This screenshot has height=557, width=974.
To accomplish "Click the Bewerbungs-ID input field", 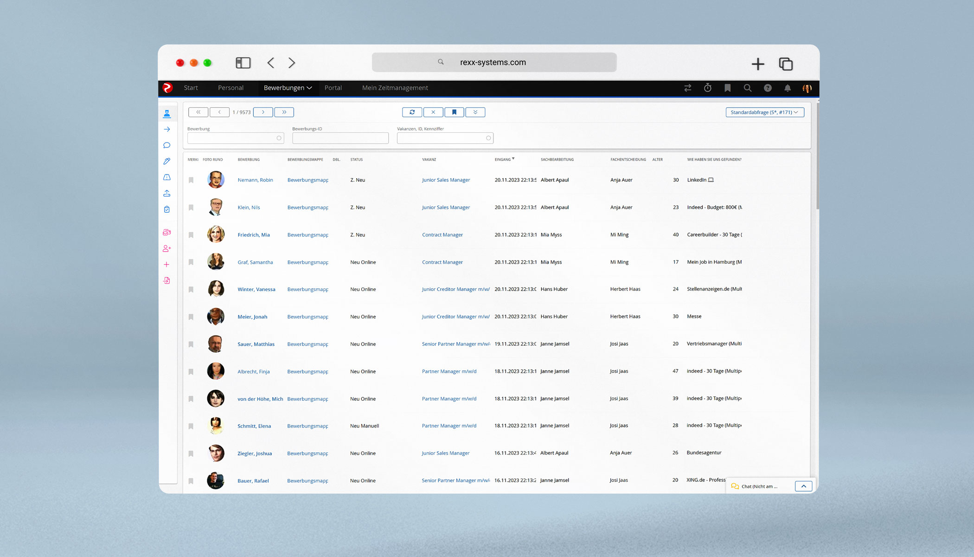I will point(340,138).
